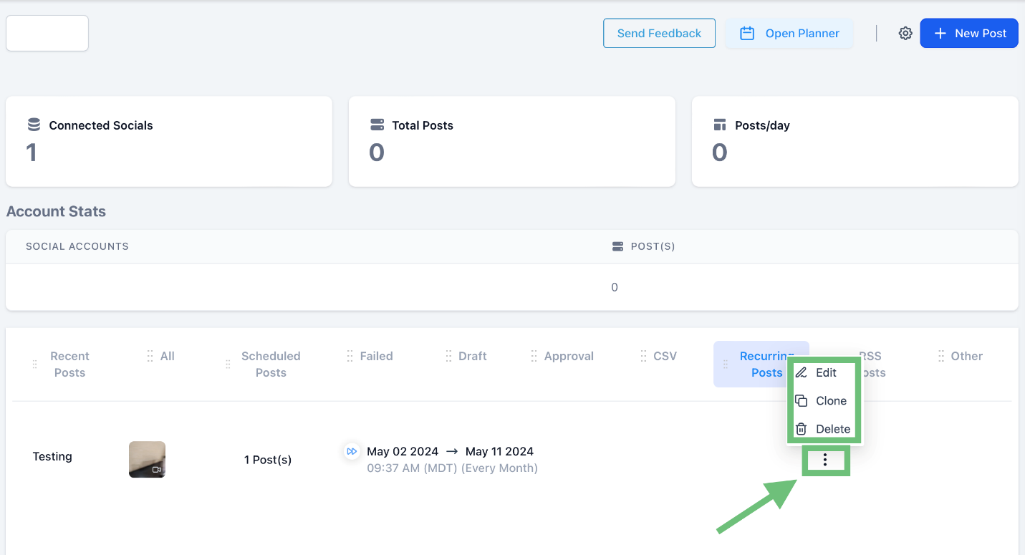Switch to the All tab

tap(168, 356)
